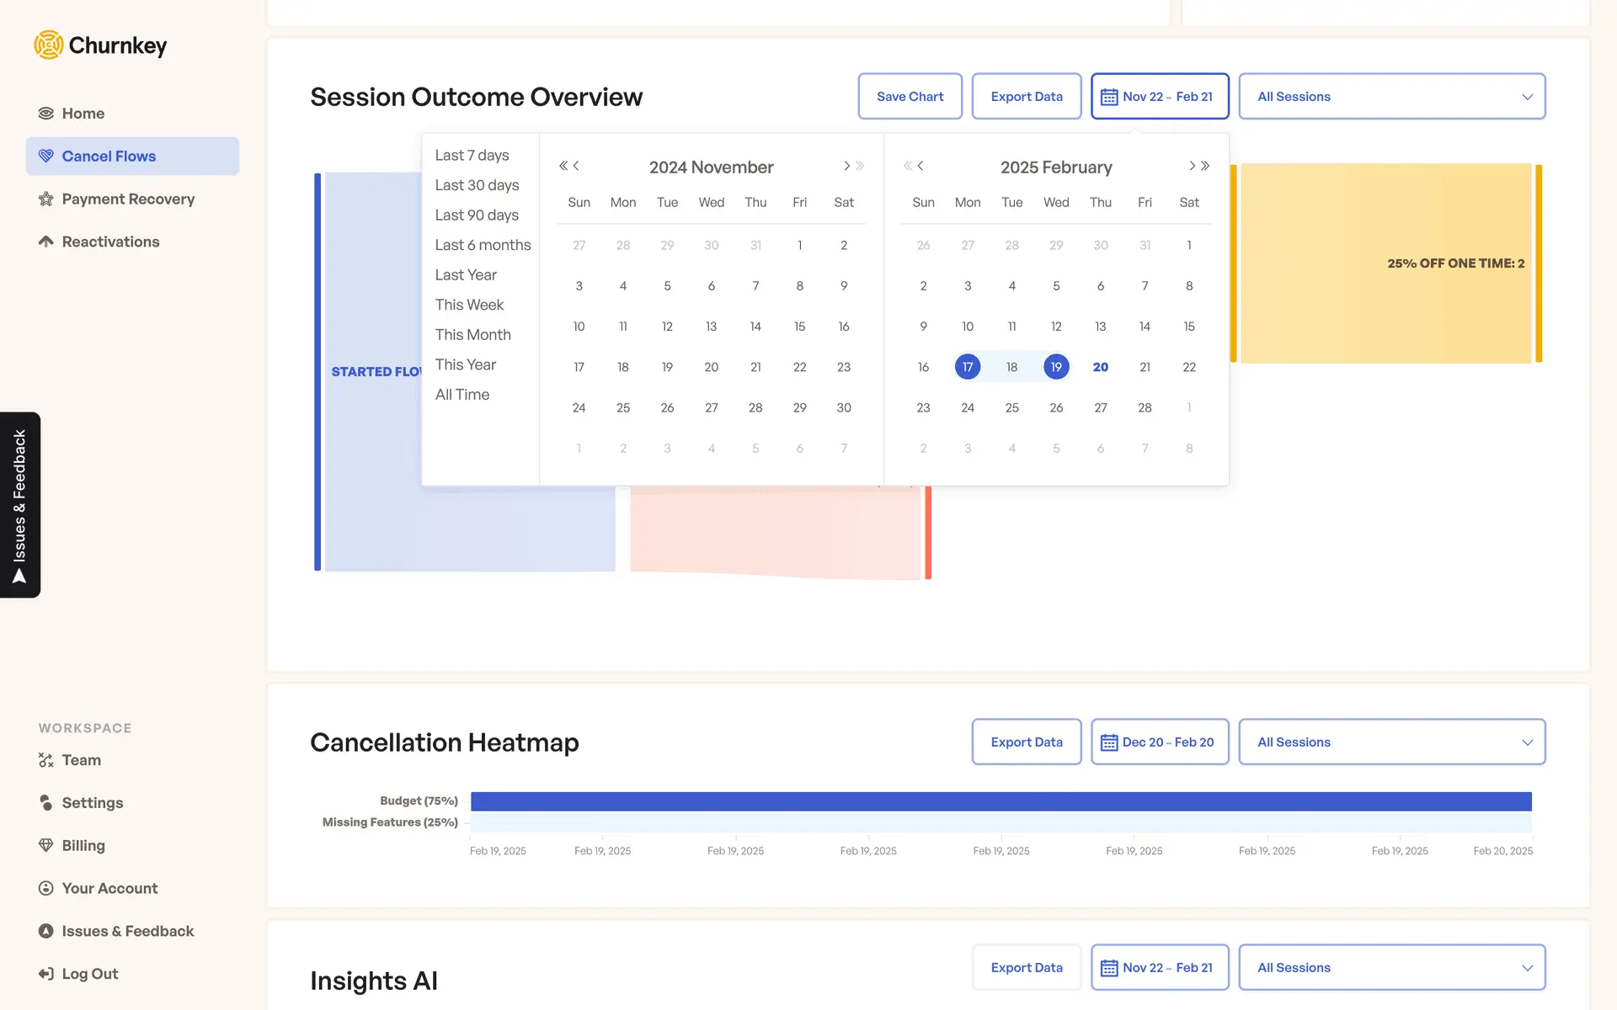This screenshot has height=1010, width=1617.
Task: Pick February 20 in the calendar
Action: (1100, 367)
